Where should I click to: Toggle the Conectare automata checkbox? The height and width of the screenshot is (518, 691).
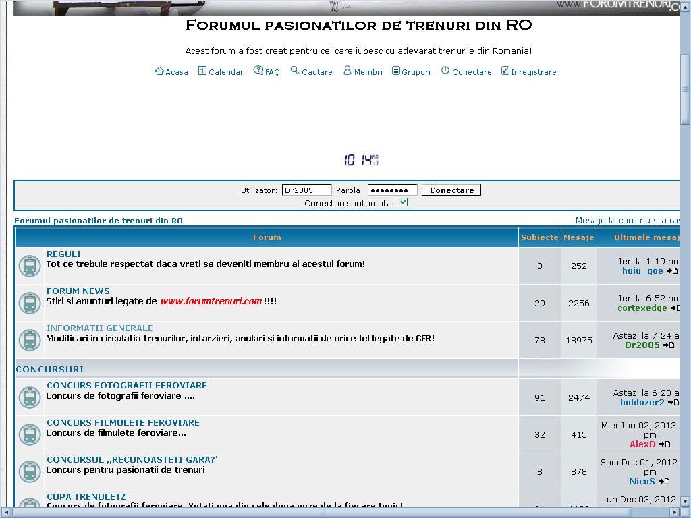(x=404, y=202)
